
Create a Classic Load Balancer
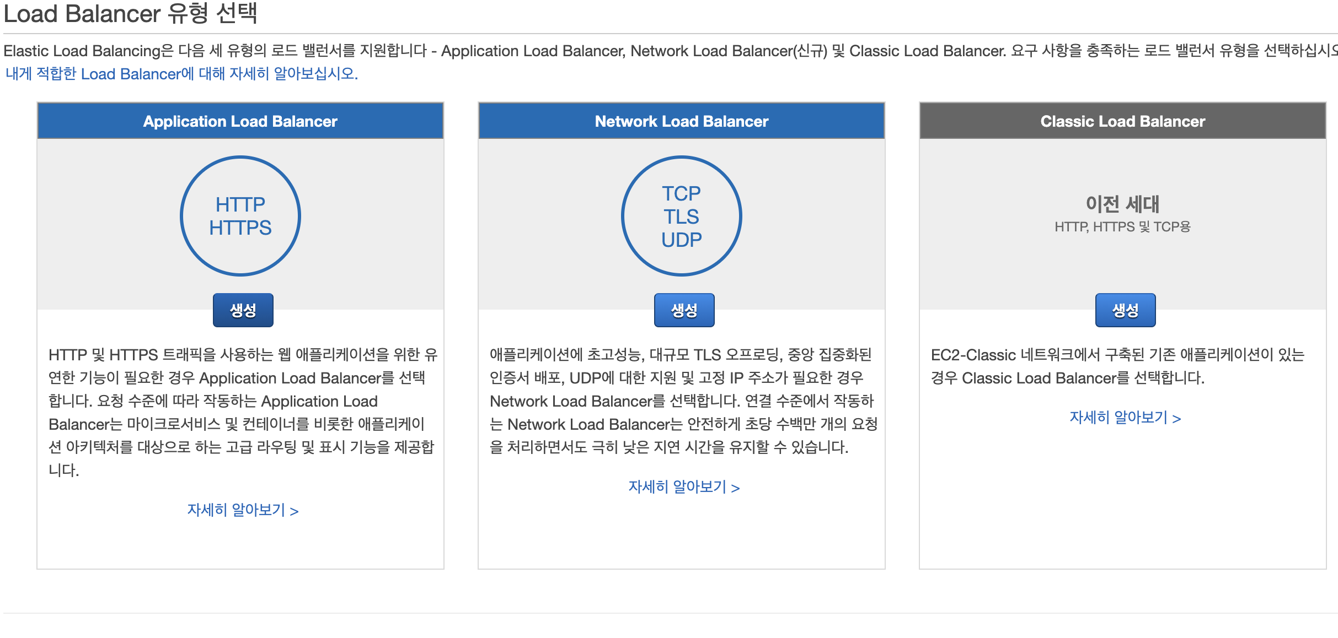(1125, 310)
